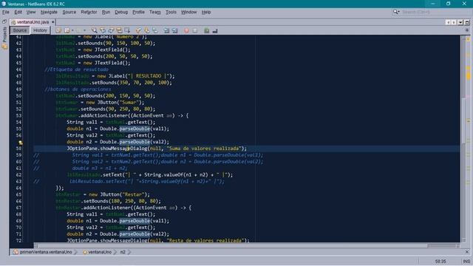Click the NetBeans title bar icon
This screenshot has width=473, height=266.
(4, 4)
